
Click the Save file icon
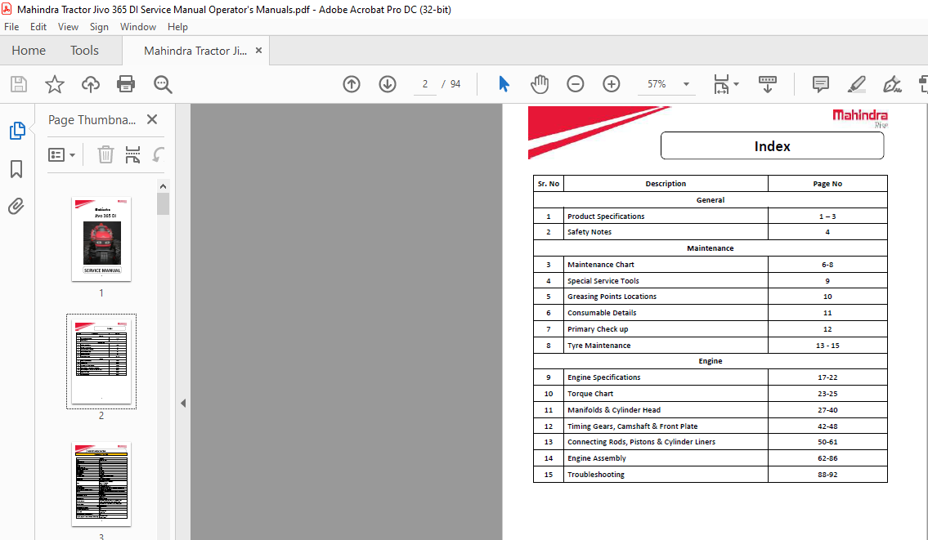click(19, 84)
